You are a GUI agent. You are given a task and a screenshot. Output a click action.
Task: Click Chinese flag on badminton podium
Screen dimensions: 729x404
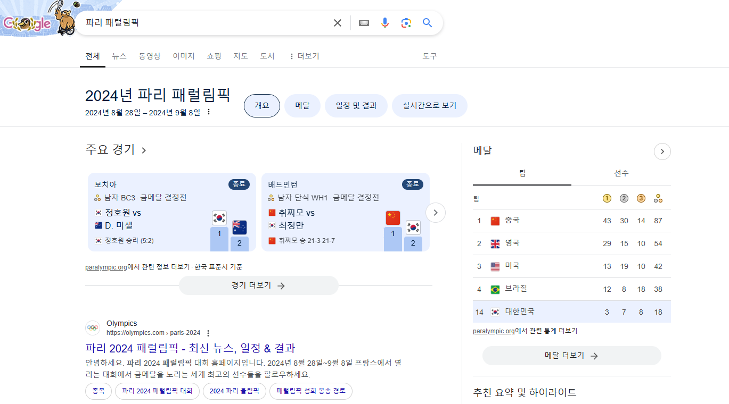393,217
